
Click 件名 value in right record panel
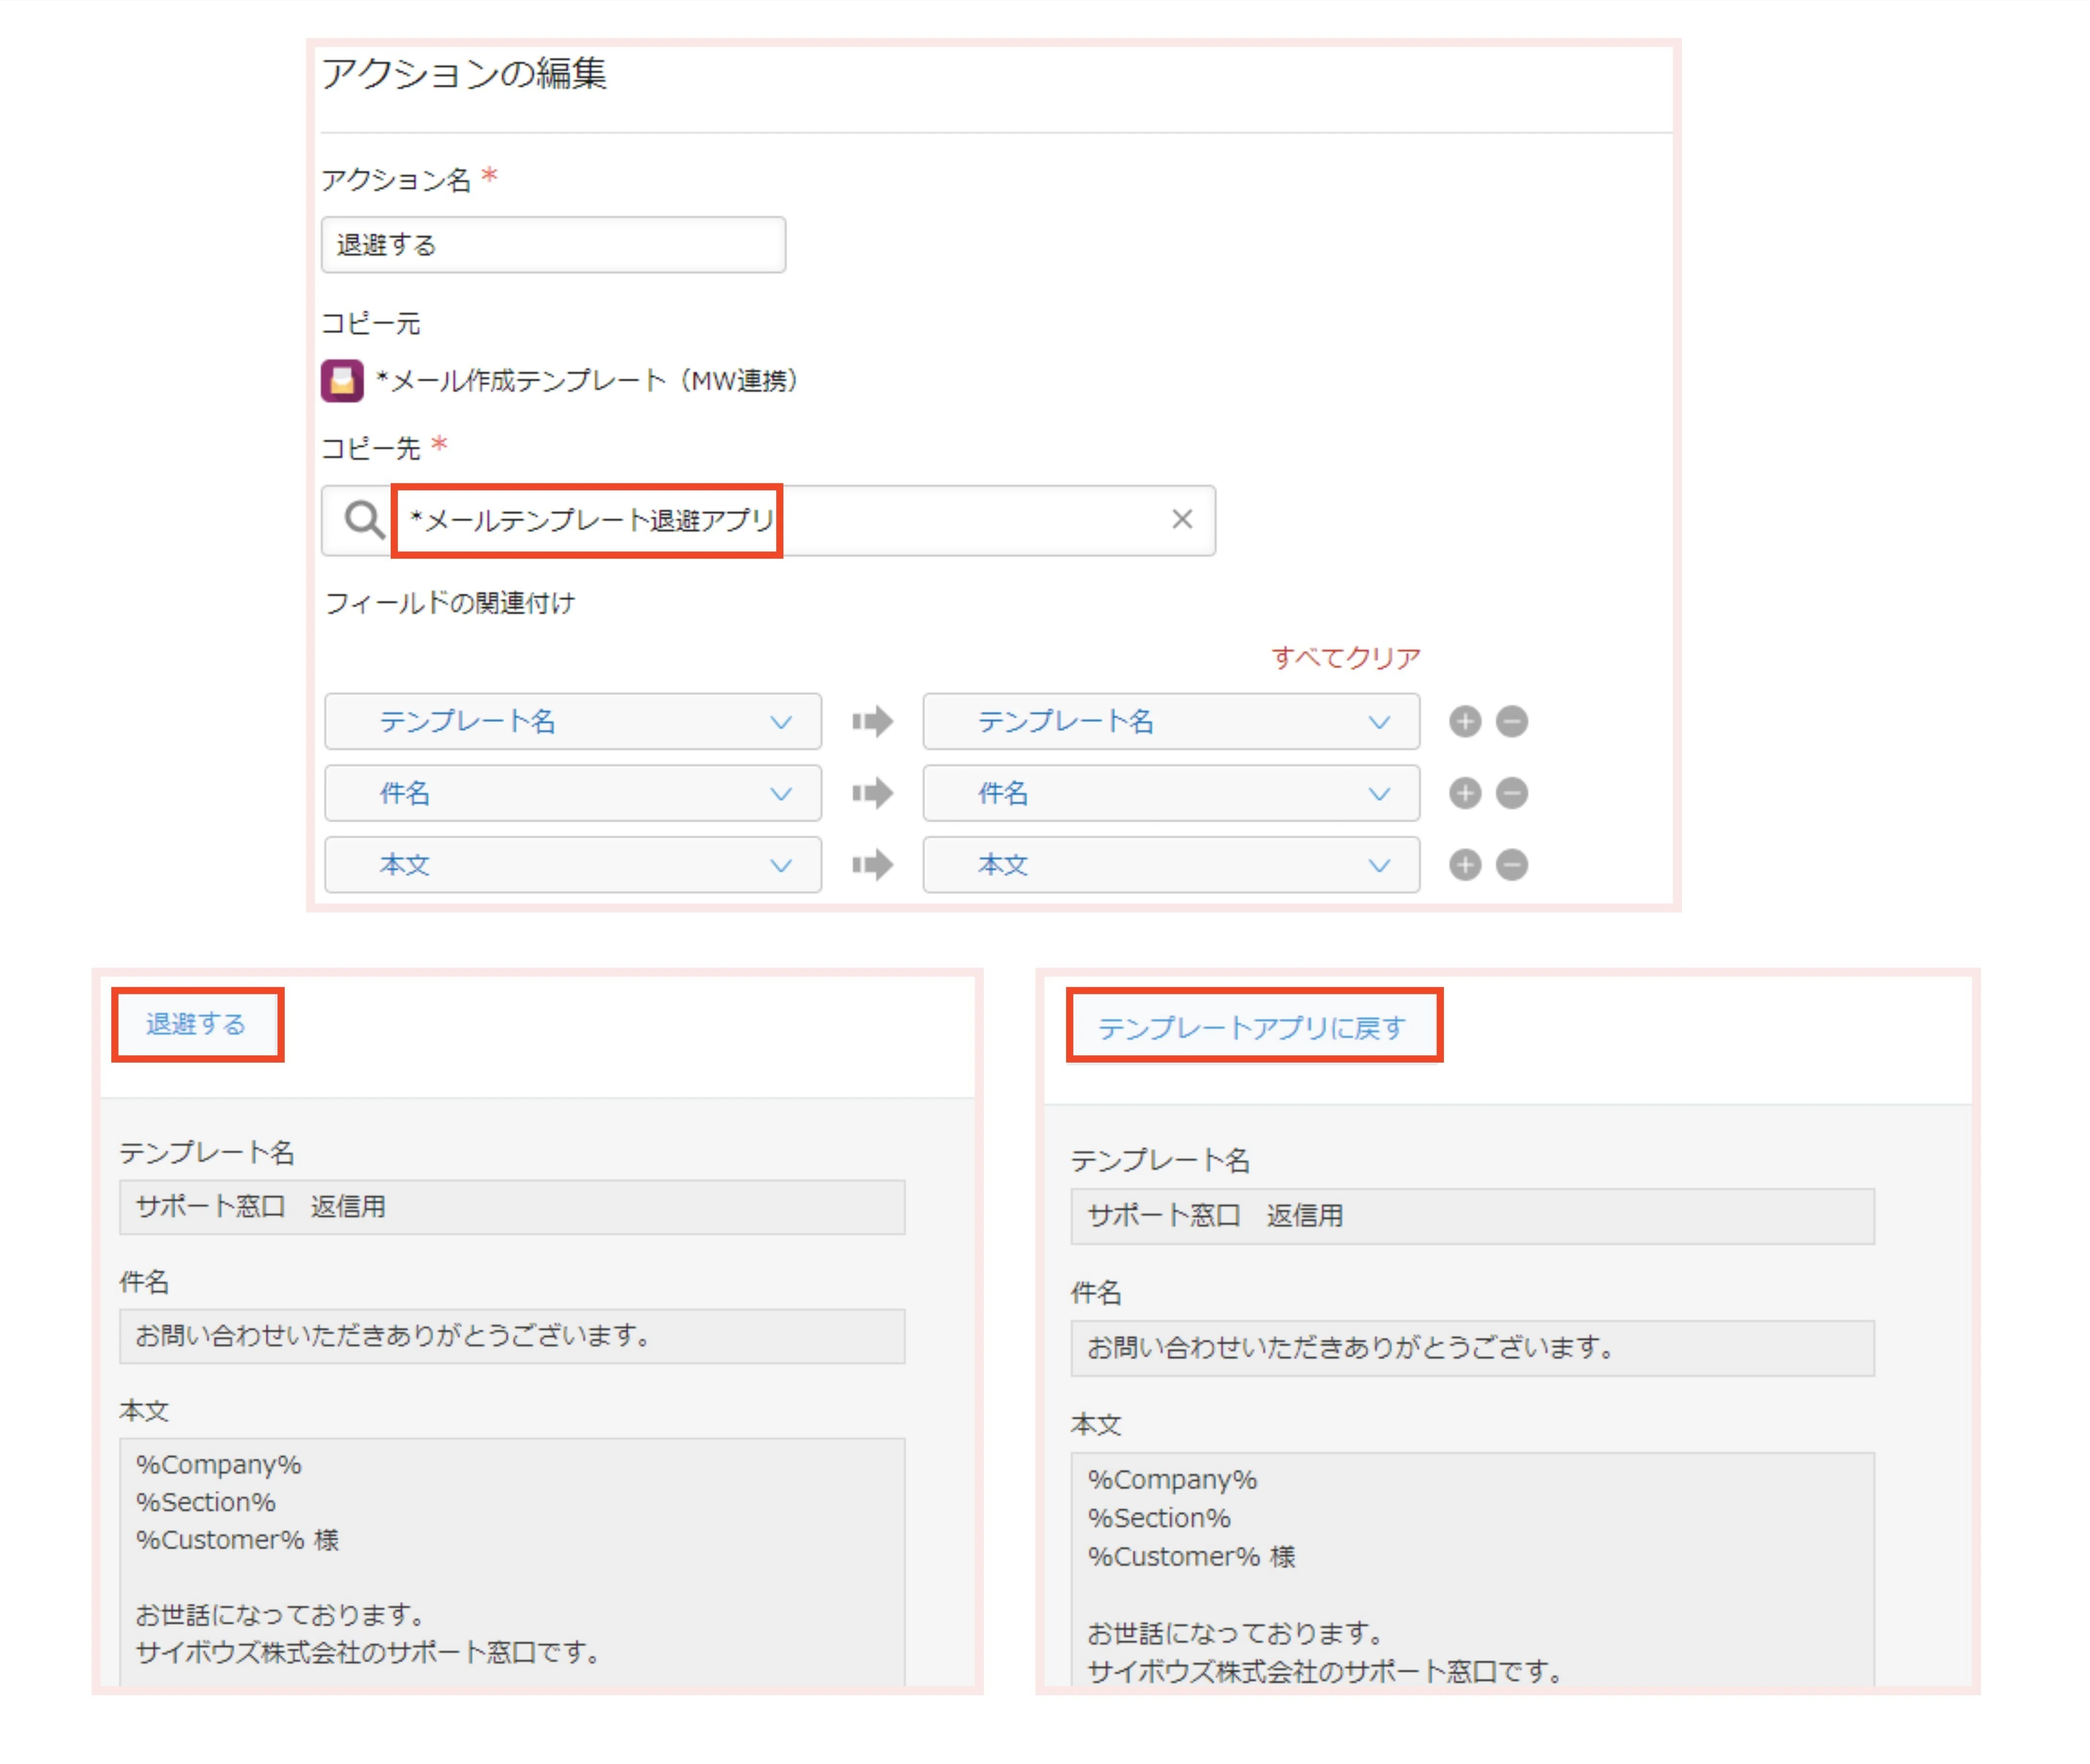click(x=1472, y=1348)
